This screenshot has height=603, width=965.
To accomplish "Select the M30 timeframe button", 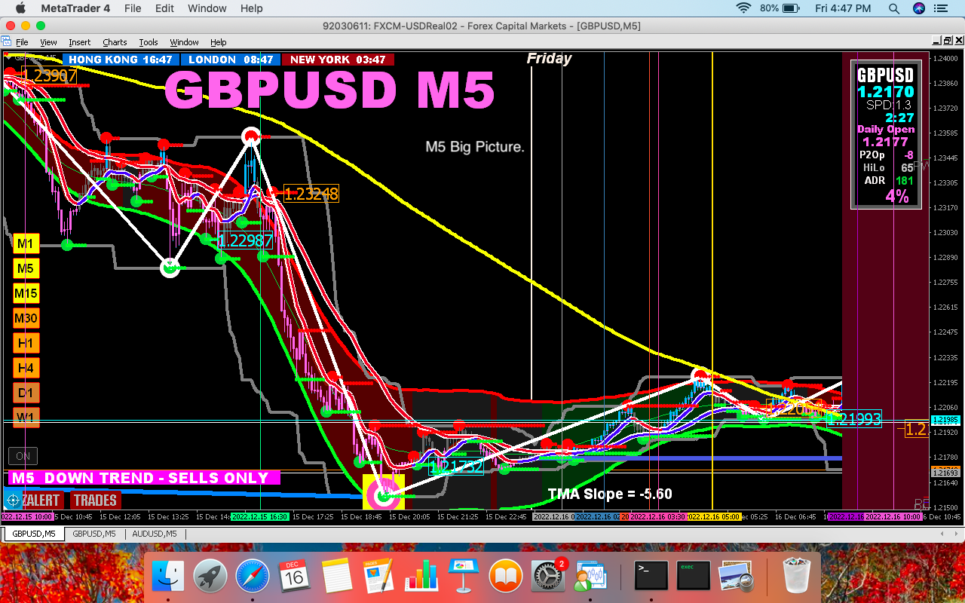I will (26, 318).
